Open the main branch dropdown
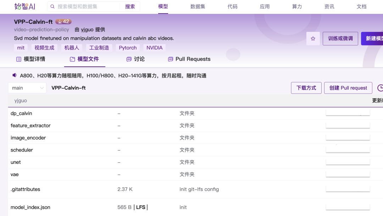The width and height of the screenshot is (383, 216). click(x=27, y=88)
